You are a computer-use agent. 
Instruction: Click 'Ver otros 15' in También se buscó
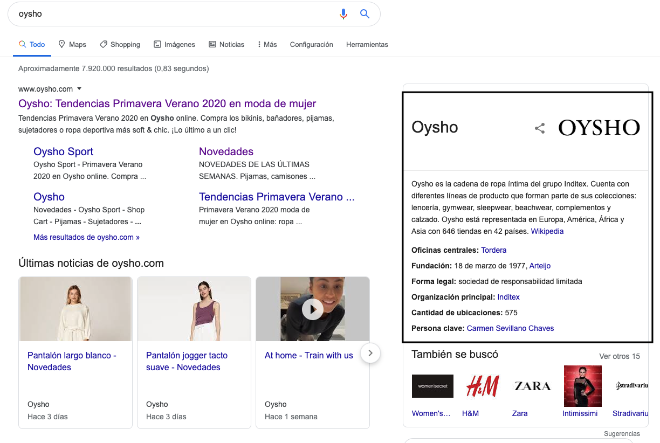click(x=619, y=356)
